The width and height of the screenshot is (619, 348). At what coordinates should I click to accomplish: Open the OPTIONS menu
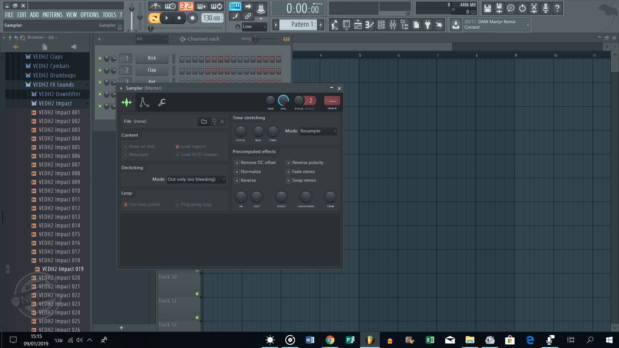pos(90,15)
